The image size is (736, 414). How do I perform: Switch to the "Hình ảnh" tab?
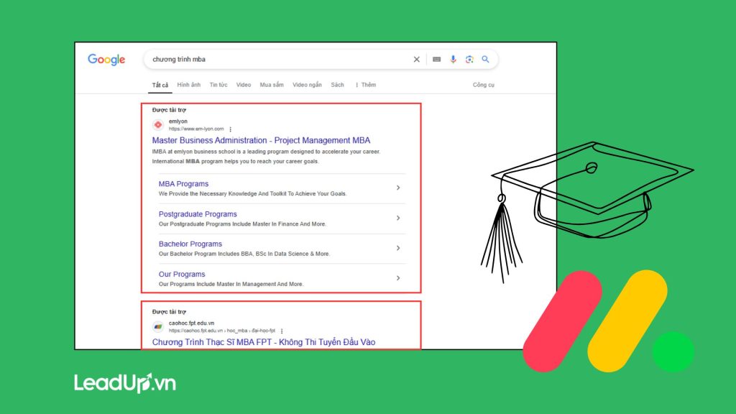point(189,85)
